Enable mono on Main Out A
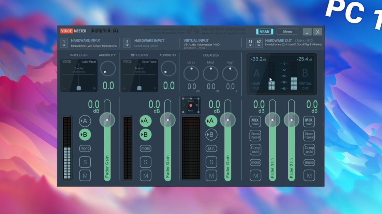This screenshot has width=382, height=214. pyautogui.click(x=255, y=162)
